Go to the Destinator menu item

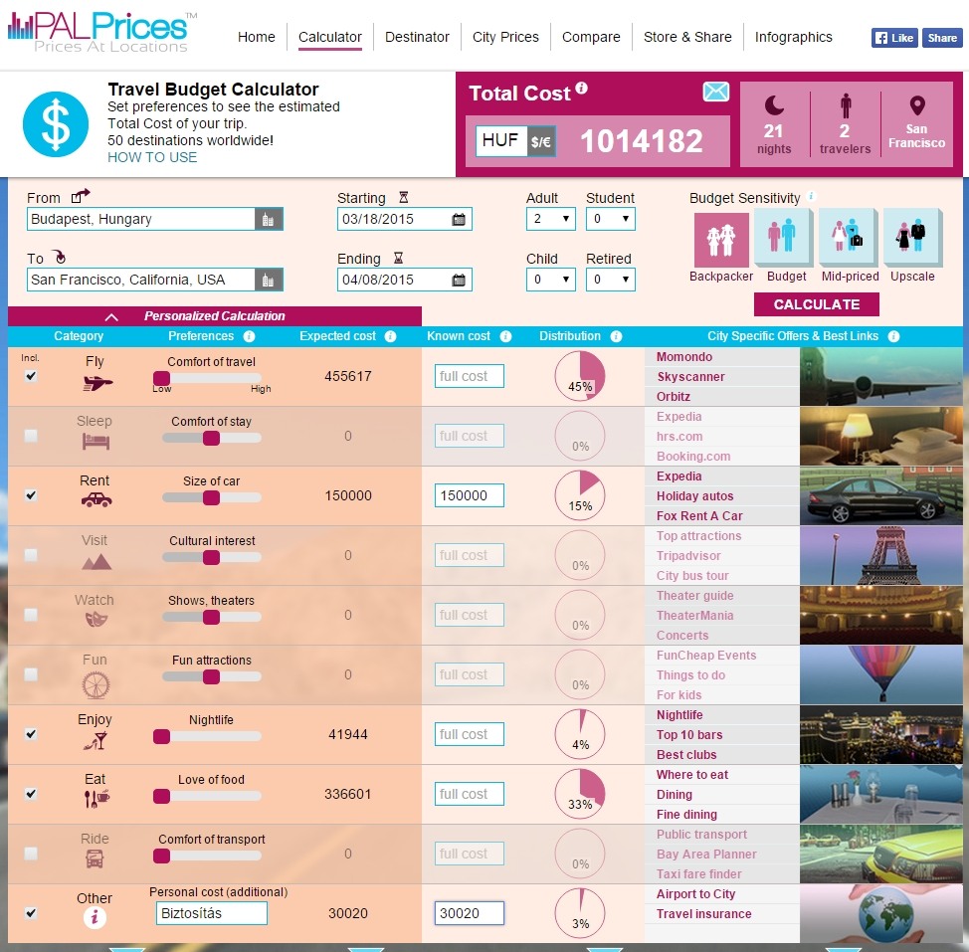(417, 37)
